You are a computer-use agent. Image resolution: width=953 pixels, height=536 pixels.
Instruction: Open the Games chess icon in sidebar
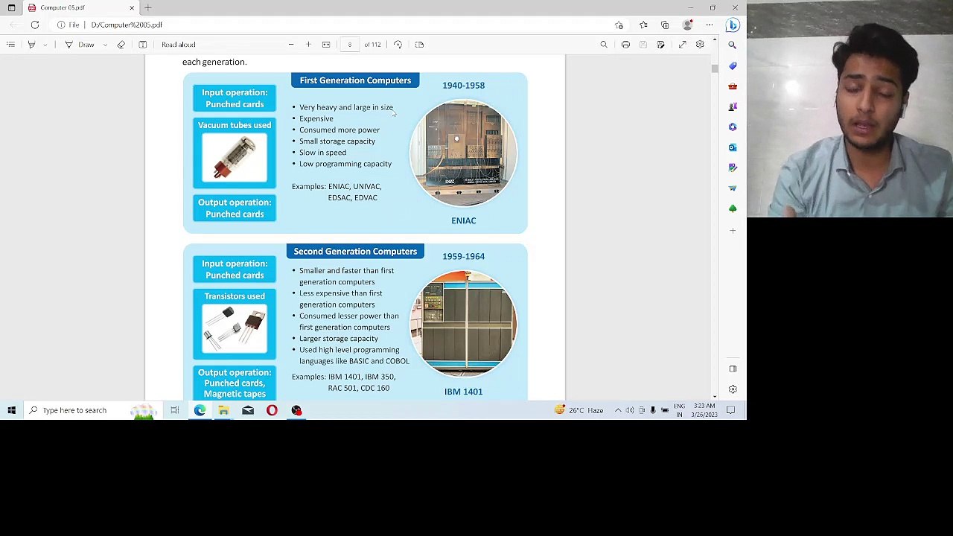point(733,106)
